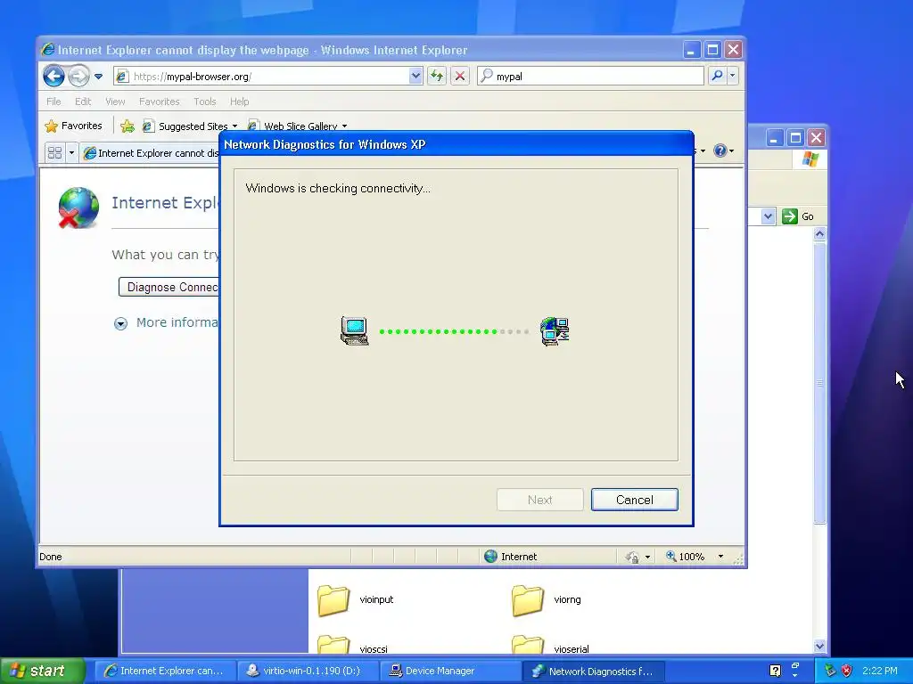Image resolution: width=913 pixels, height=684 pixels.
Task: Select the vioinput folder in Explorer window
Action: coord(356,599)
